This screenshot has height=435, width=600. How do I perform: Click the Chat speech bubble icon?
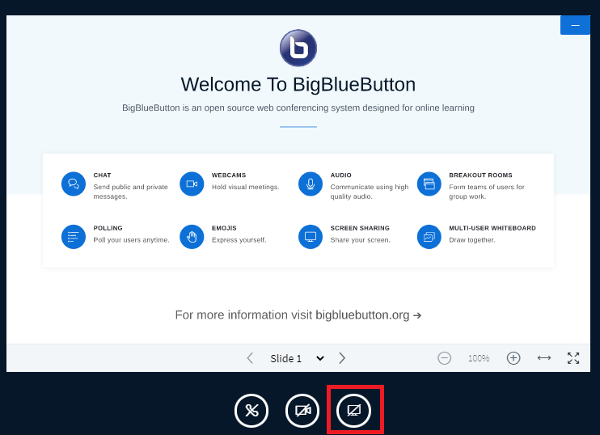click(74, 184)
